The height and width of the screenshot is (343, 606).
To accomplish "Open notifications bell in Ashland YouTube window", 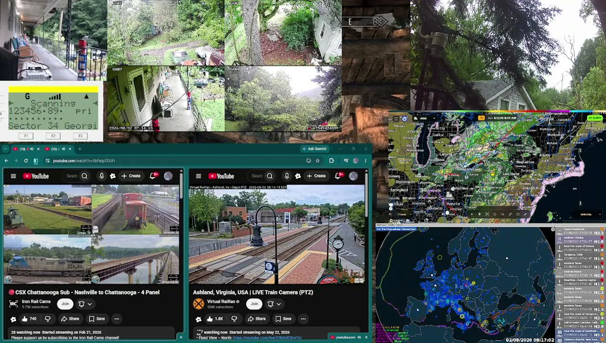I will pos(338,176).
